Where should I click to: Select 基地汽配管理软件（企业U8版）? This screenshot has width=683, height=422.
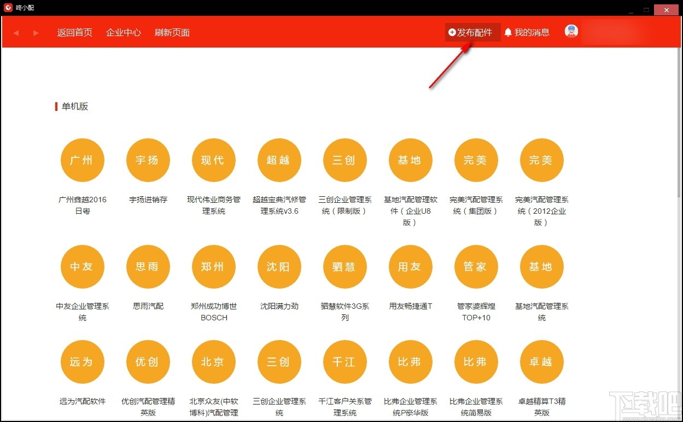(410, 160)
